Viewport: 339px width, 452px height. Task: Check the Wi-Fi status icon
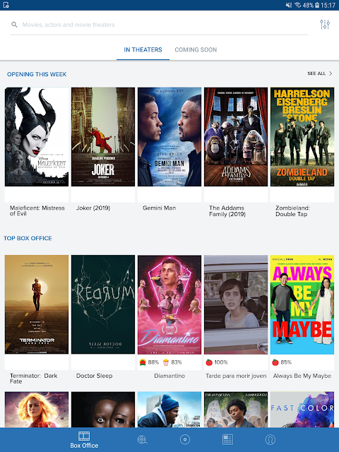[297, 5]
